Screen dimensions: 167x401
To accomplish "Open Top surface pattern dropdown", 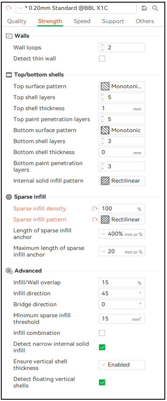I will 122,87.
